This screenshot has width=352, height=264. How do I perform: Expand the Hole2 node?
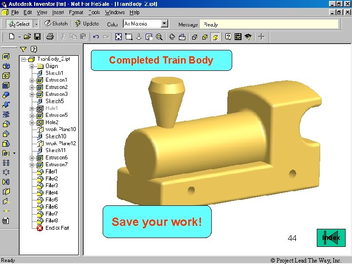click(32, 123)
